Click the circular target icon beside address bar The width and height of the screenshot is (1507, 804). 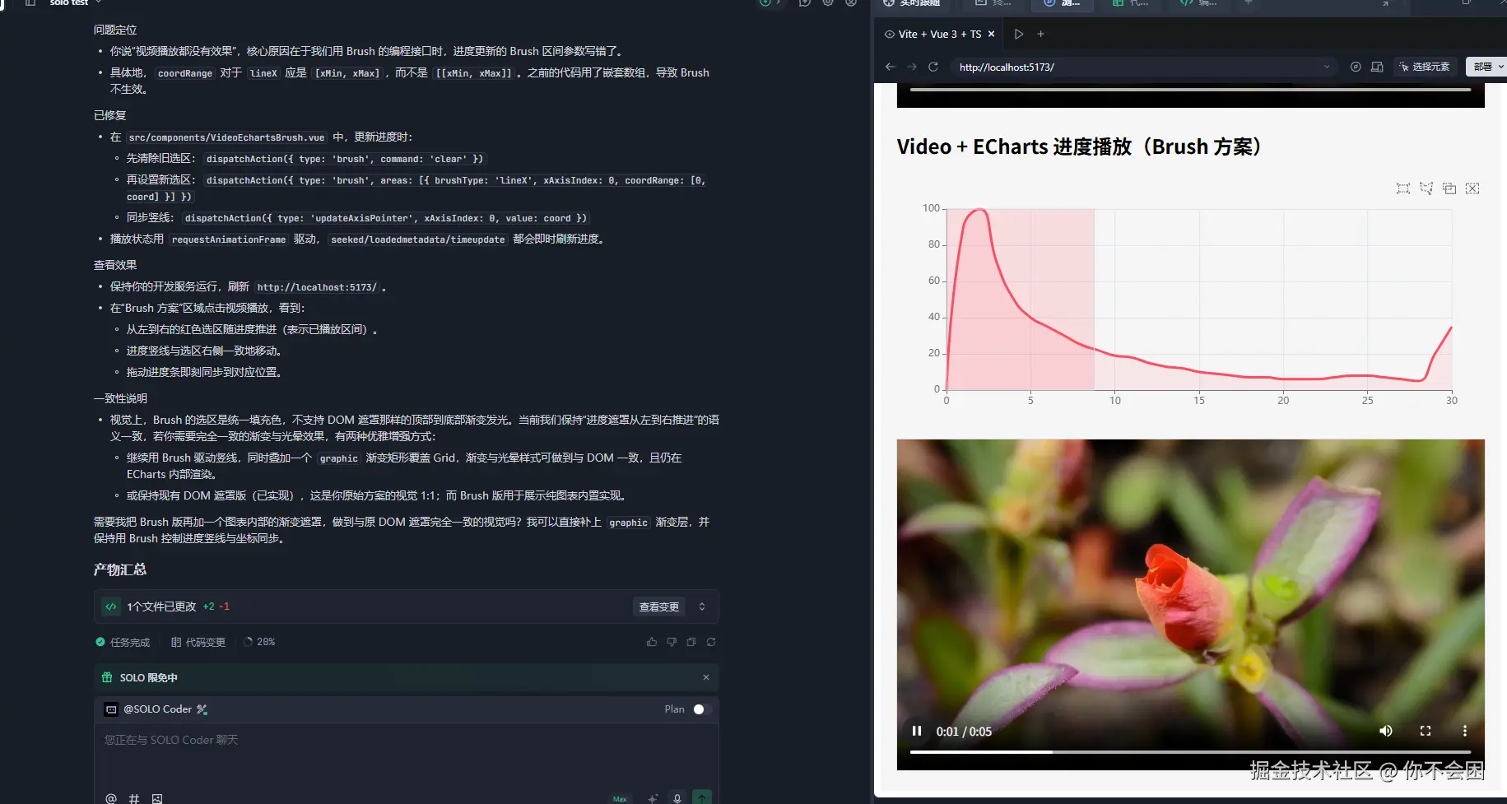click(x=1356, y=67)
